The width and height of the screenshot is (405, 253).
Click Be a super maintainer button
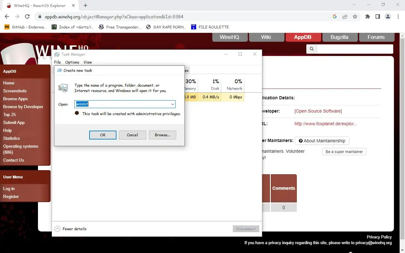[x=344, y=151]
